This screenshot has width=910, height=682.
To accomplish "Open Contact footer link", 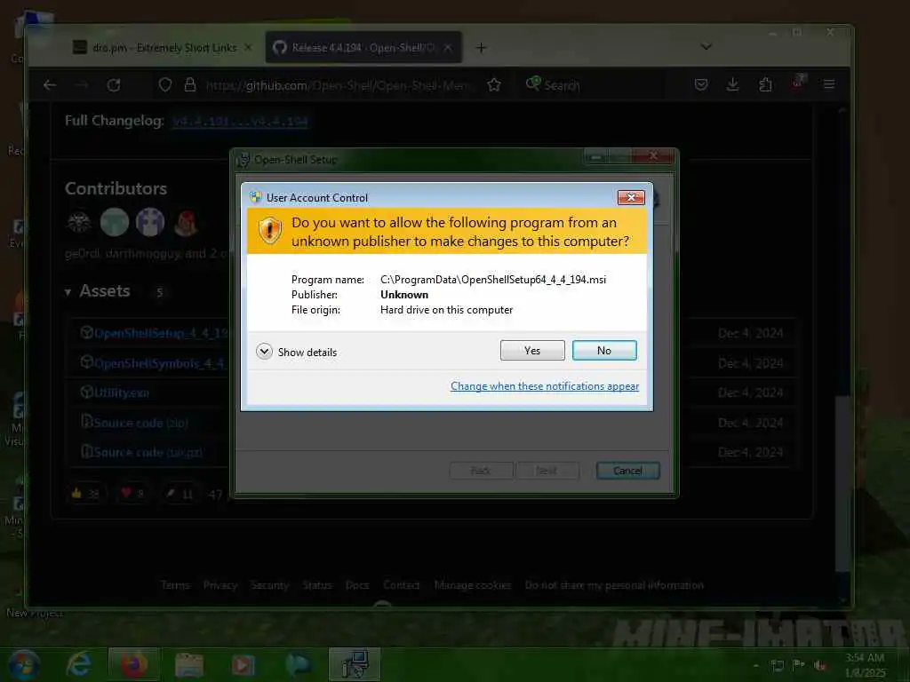I will pos(402,585).
